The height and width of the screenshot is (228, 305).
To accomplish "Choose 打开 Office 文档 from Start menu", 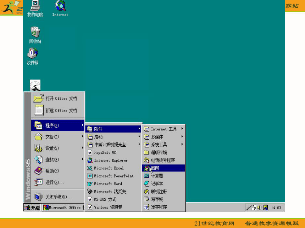I will (x=58, y=99).
